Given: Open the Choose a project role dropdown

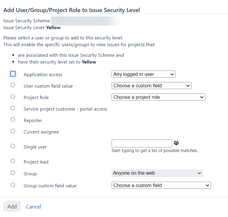Looking at the screenshot, I should [158, 97].
